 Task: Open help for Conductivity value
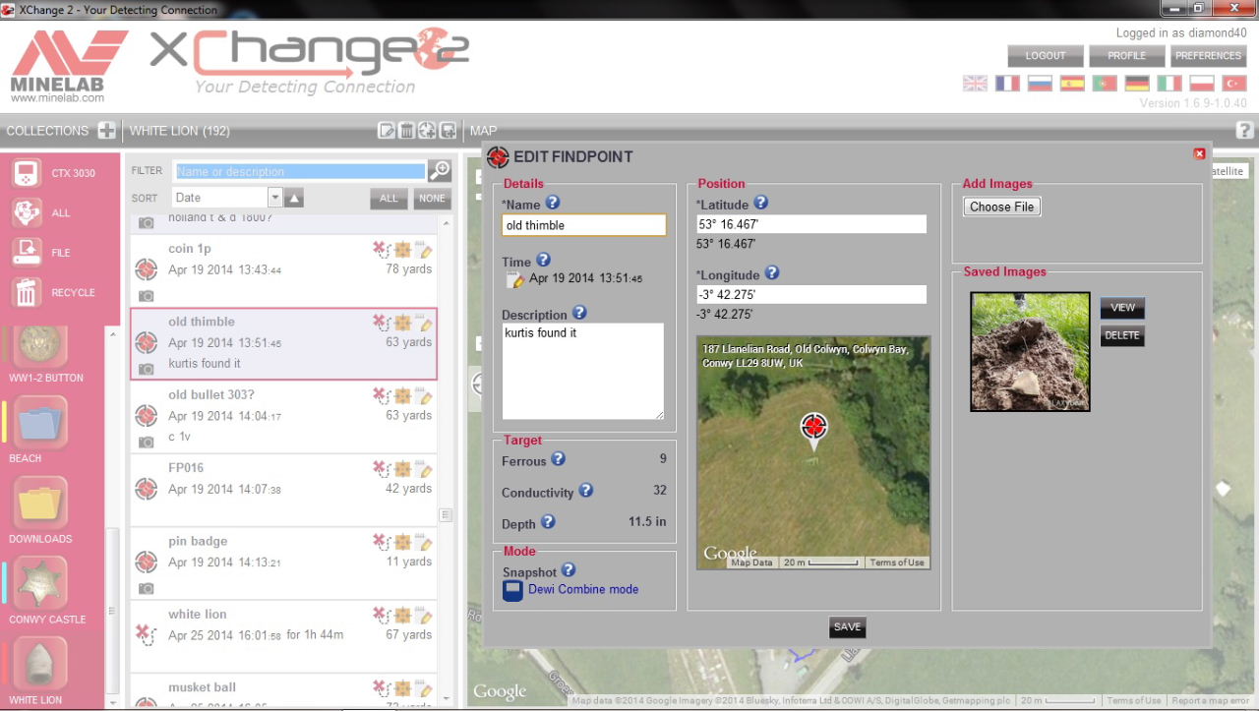585,490
